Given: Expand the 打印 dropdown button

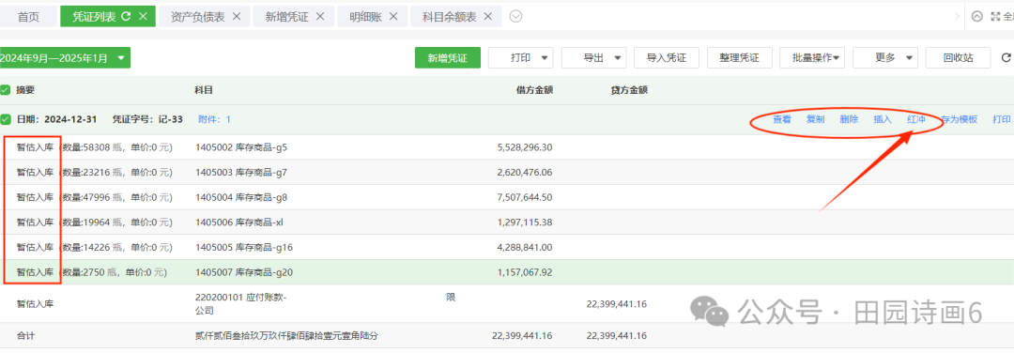Looking at the screenshot, I should [x=520, y=57].
